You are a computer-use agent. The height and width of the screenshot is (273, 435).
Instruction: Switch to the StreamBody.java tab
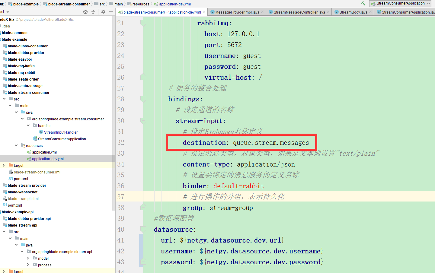353,12
